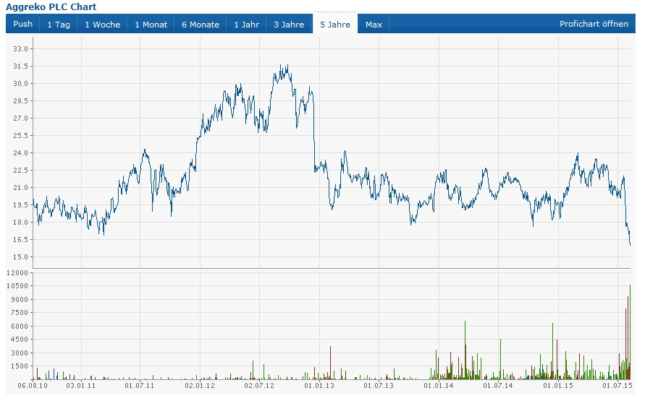Click the 01.01.14 date label
This screenshot has width=645, height=401.
(x=439, y=386)
